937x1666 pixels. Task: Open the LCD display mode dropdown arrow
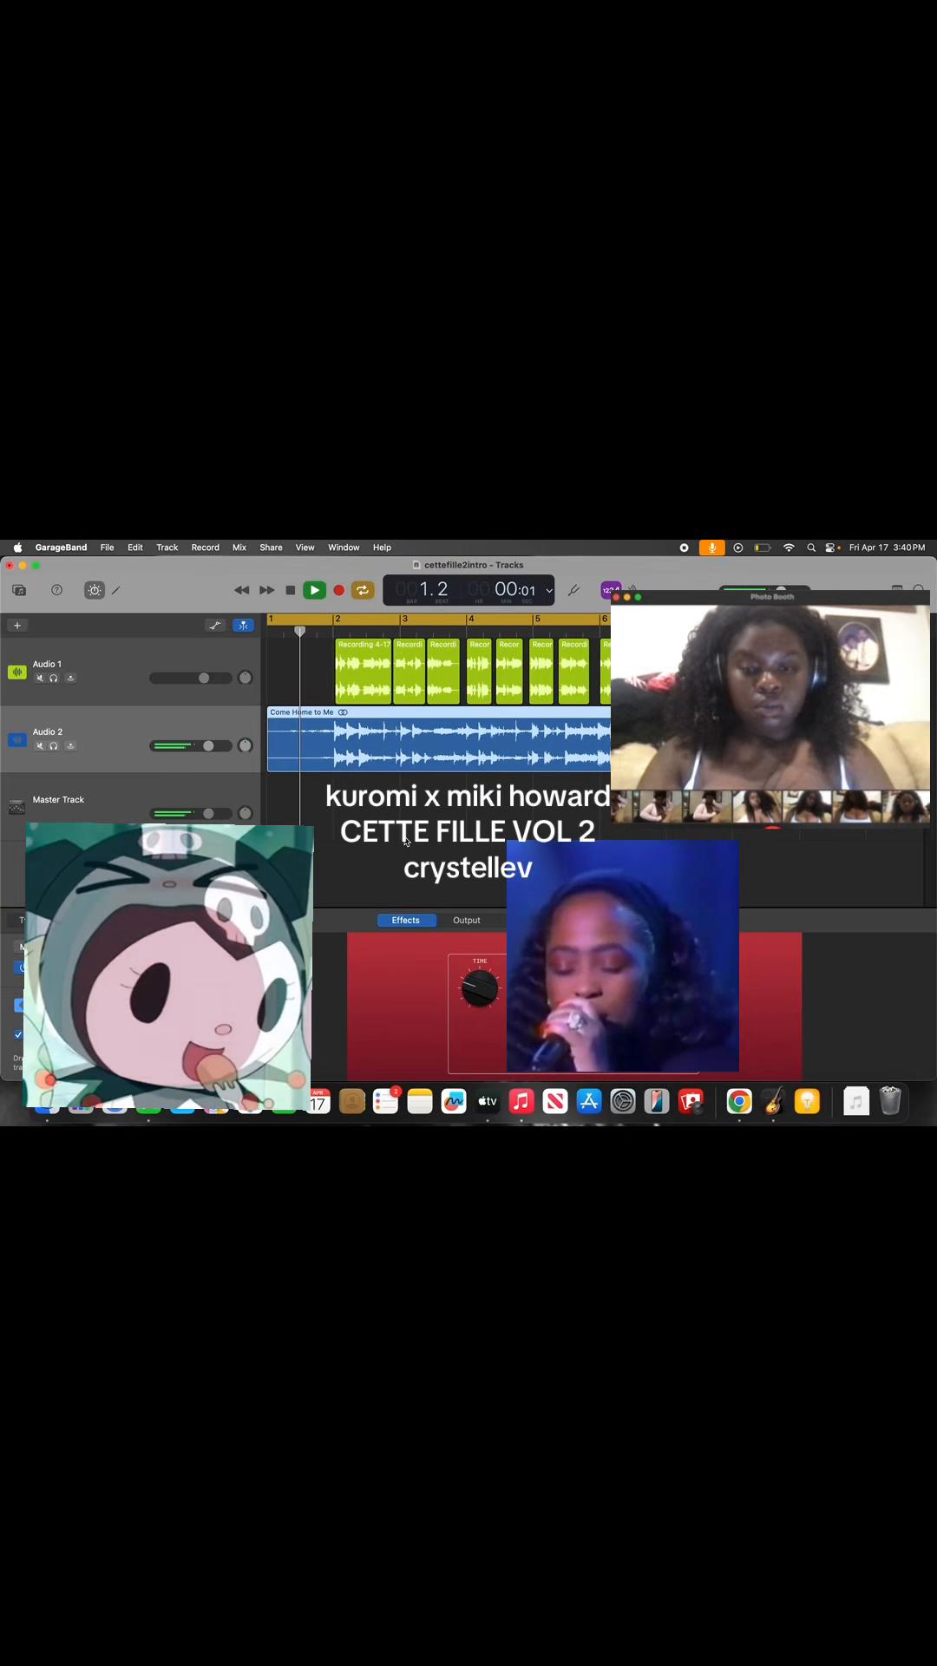pos(548,591)
